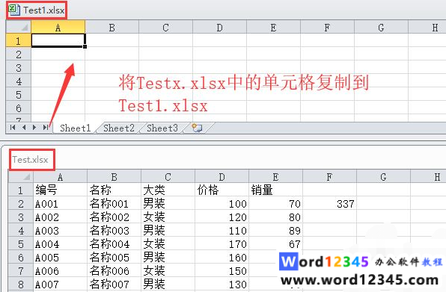
Task: Select sales cell with value 80
Action: (275, 217)
